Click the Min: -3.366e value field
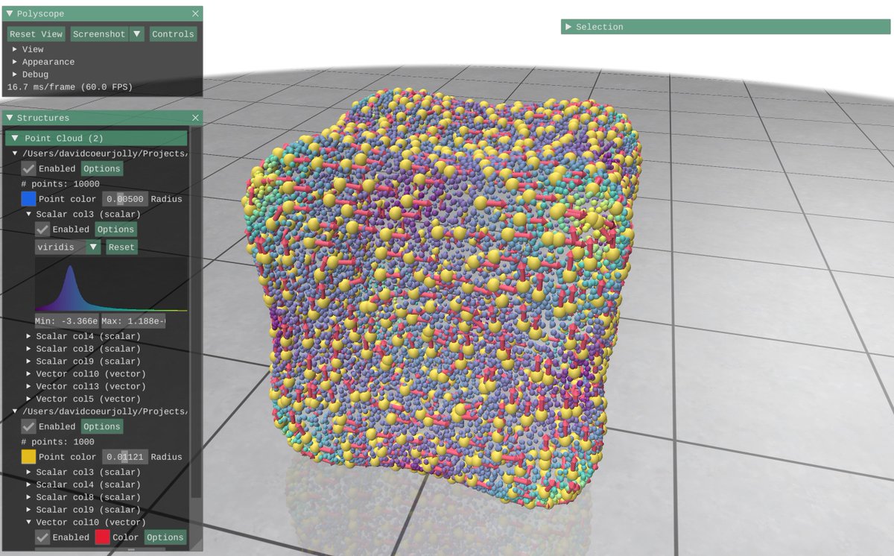The width and height of the screenshot is (894, 556). click(66, 321)
